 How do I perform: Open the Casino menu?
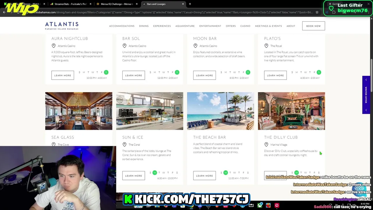pyautogui.click(x=245, y=26)
